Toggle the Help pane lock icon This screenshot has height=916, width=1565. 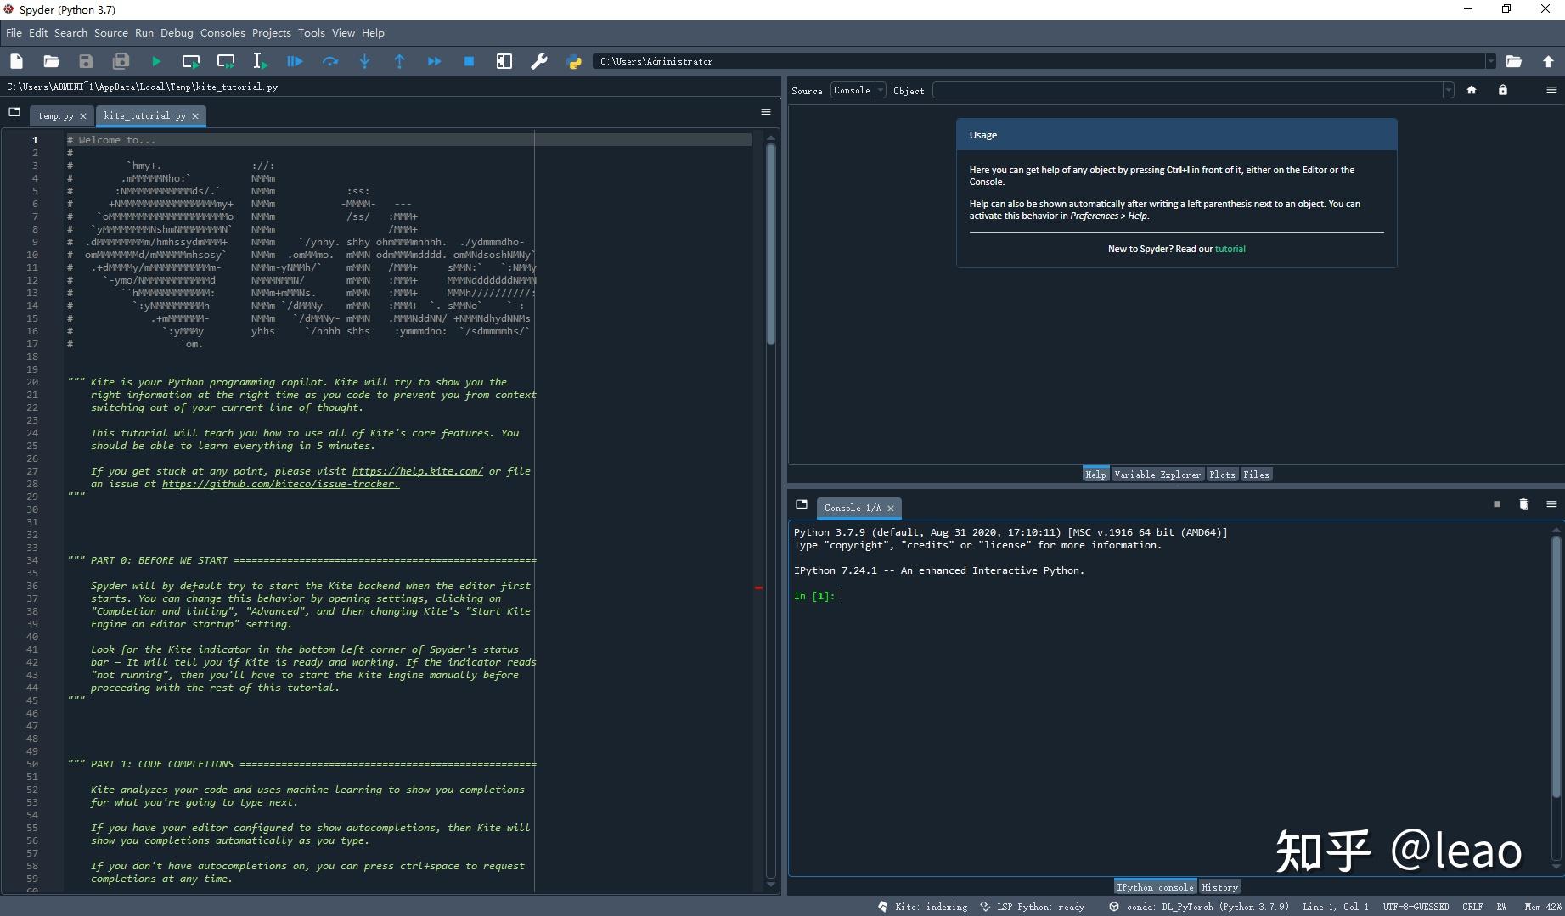coord(1502,90)
